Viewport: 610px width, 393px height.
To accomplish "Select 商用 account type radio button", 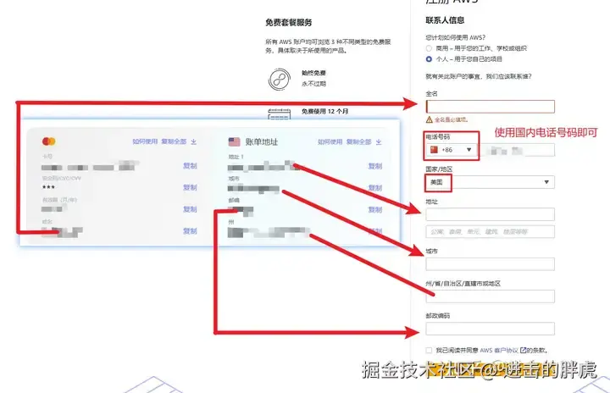I will point(429,48).
